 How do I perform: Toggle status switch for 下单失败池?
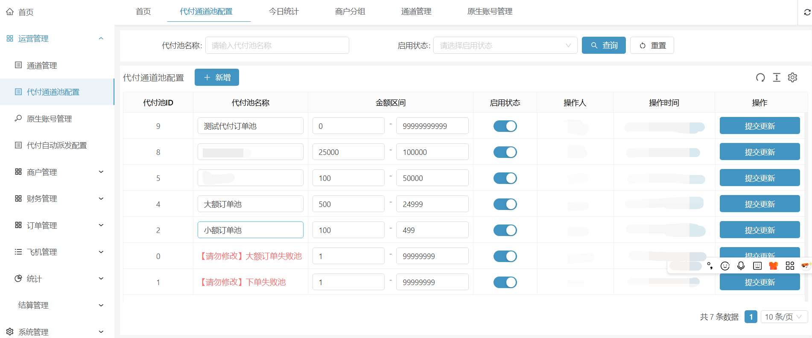tap(505, 282)
